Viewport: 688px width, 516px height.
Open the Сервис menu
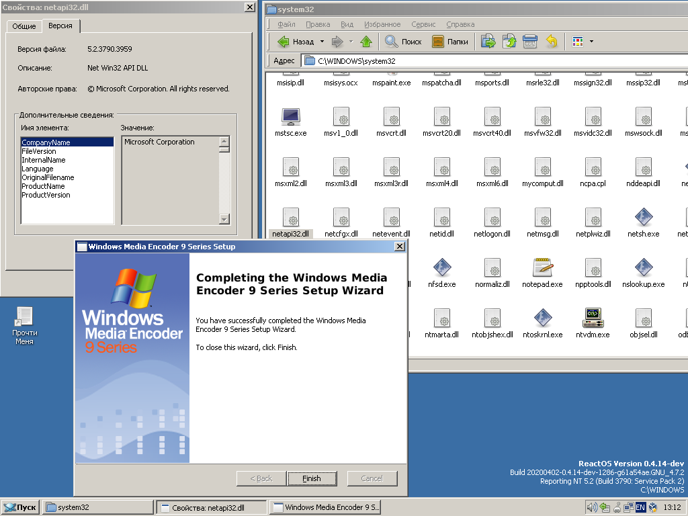pyautogui.click(x=423, y=24)
